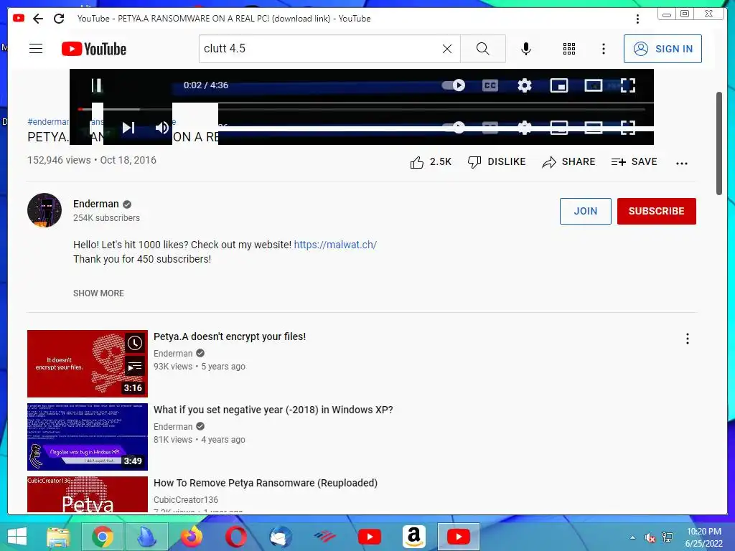Click the muted volume tray icon

coord(650,537)
